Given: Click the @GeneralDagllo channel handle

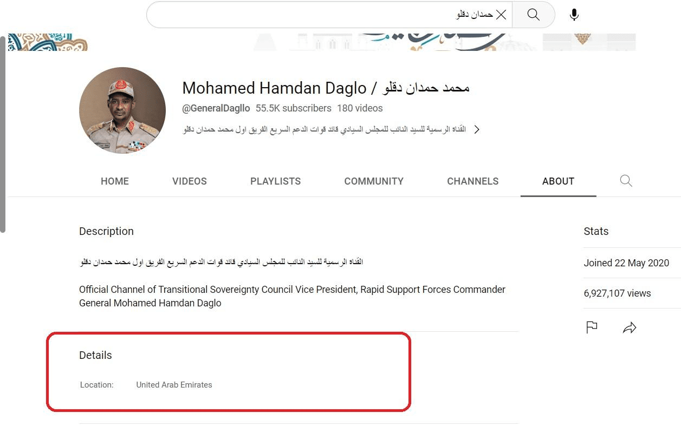Looking at the screenshot, I should tap(216, 108).
